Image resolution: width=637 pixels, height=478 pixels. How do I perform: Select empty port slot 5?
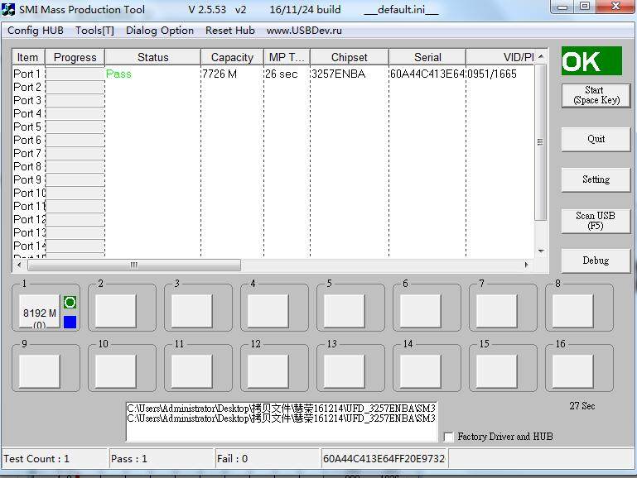pyautogui.click(x=344, y=311)
